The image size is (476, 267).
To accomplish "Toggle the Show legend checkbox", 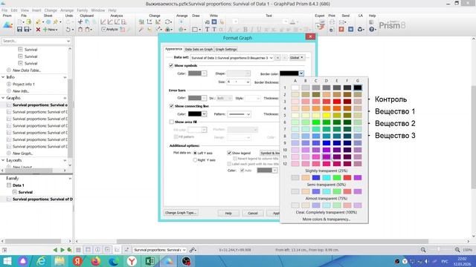I will [x=229, y=154].
